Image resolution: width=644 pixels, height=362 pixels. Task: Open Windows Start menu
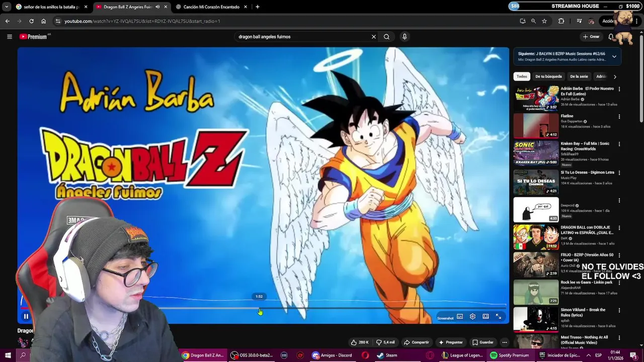pyautogui.click(x=8, y=355)
